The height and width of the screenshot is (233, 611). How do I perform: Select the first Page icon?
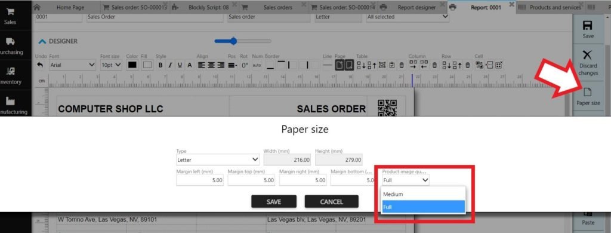340,65
